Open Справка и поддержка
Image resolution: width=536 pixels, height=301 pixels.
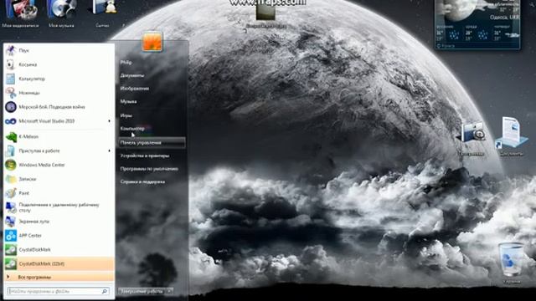[142, 182]
